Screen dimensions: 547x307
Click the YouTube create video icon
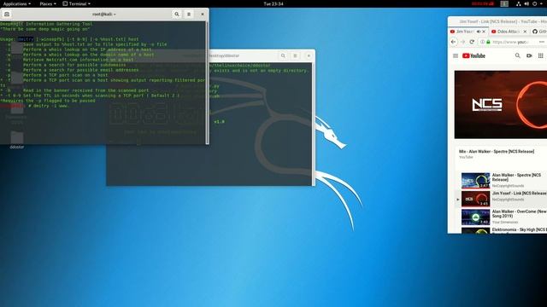(529, 55)
